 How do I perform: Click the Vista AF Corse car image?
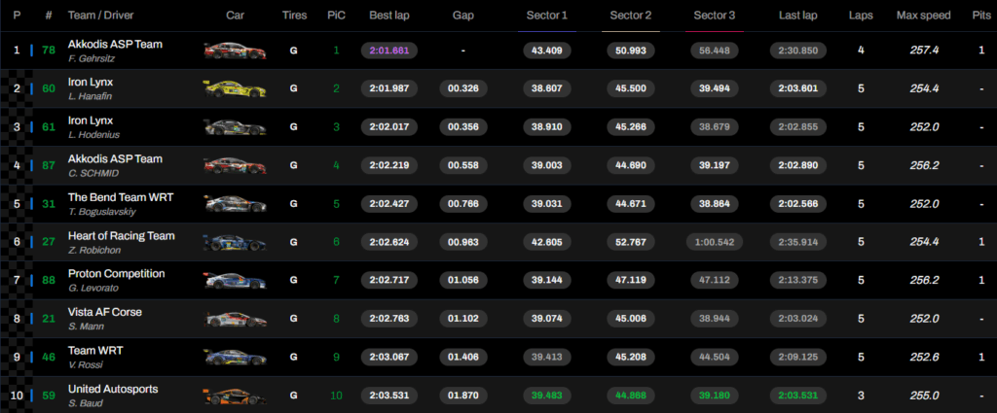tap(236, 319)
